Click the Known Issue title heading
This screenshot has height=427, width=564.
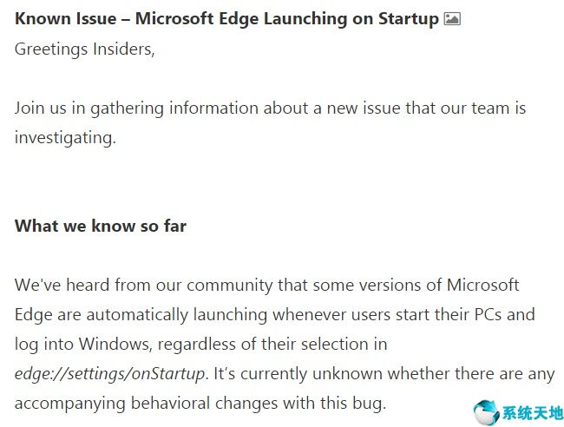click(226, 18)
